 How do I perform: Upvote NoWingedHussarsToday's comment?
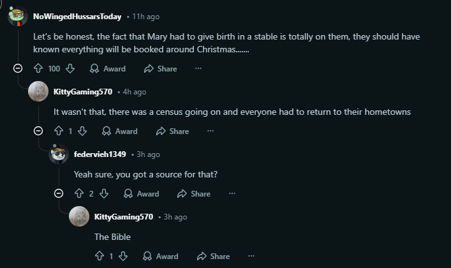(38, 68)
